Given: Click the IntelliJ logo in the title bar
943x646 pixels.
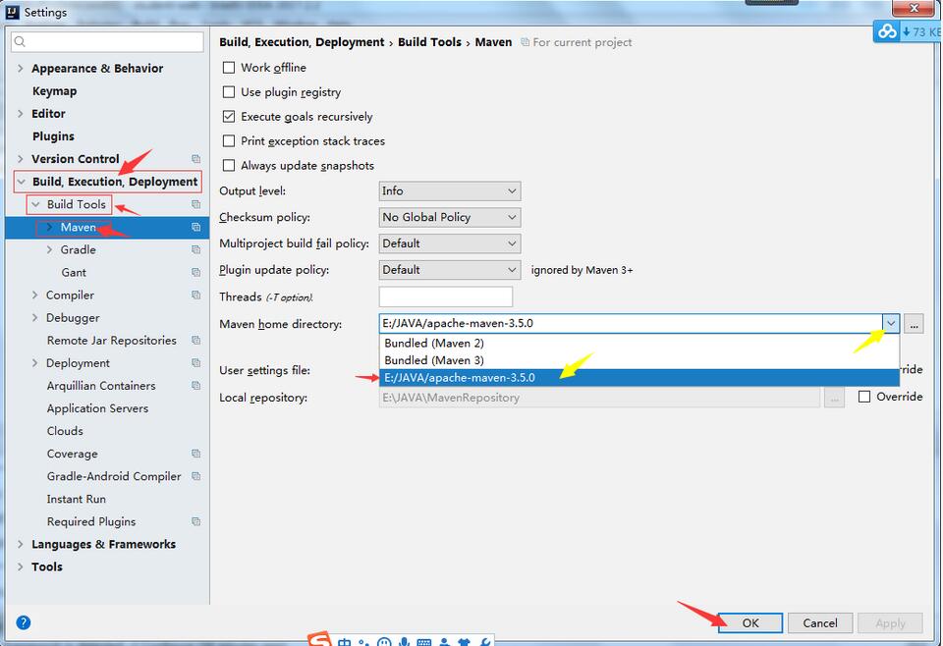Looking at the screenshot, I should (x=12, y=12).
